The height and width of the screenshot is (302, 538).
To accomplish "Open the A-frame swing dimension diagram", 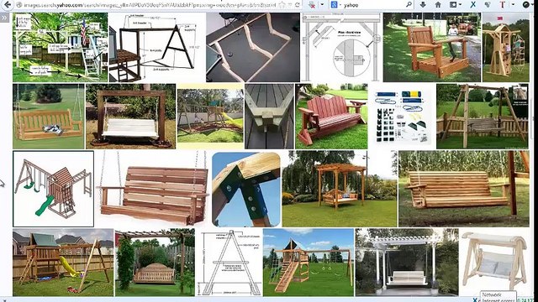I will tap(157, 48).
